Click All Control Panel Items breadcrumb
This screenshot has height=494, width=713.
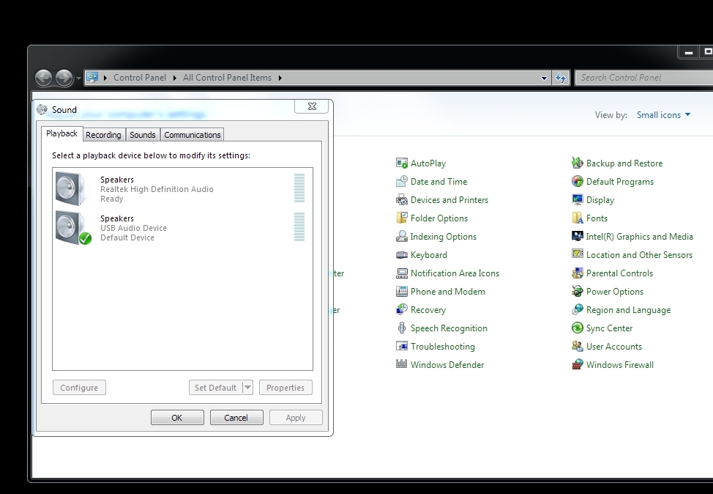227,78
